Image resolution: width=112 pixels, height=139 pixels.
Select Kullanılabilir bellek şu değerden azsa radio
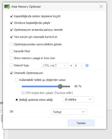16,80
